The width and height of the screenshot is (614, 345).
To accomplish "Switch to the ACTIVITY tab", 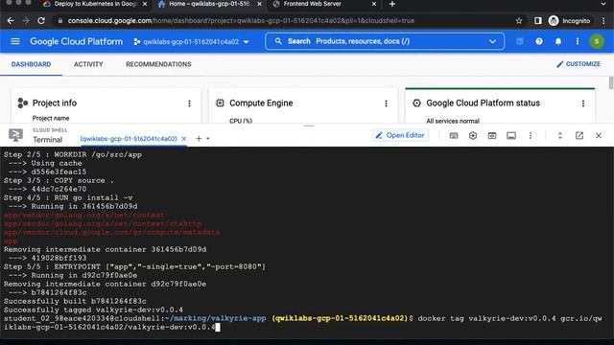I will click(x=88, y=64).
